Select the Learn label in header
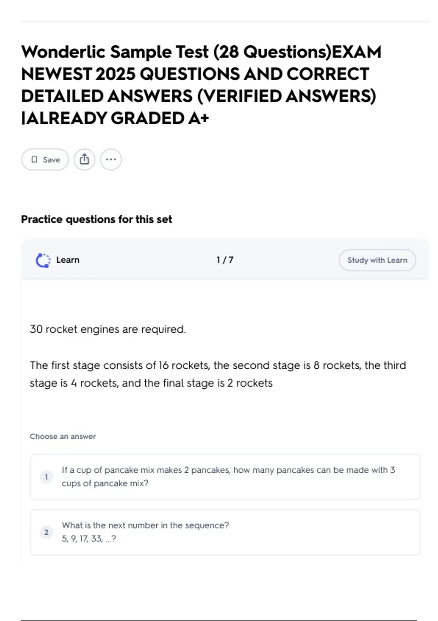438x621 pixels. coord(68,260)
